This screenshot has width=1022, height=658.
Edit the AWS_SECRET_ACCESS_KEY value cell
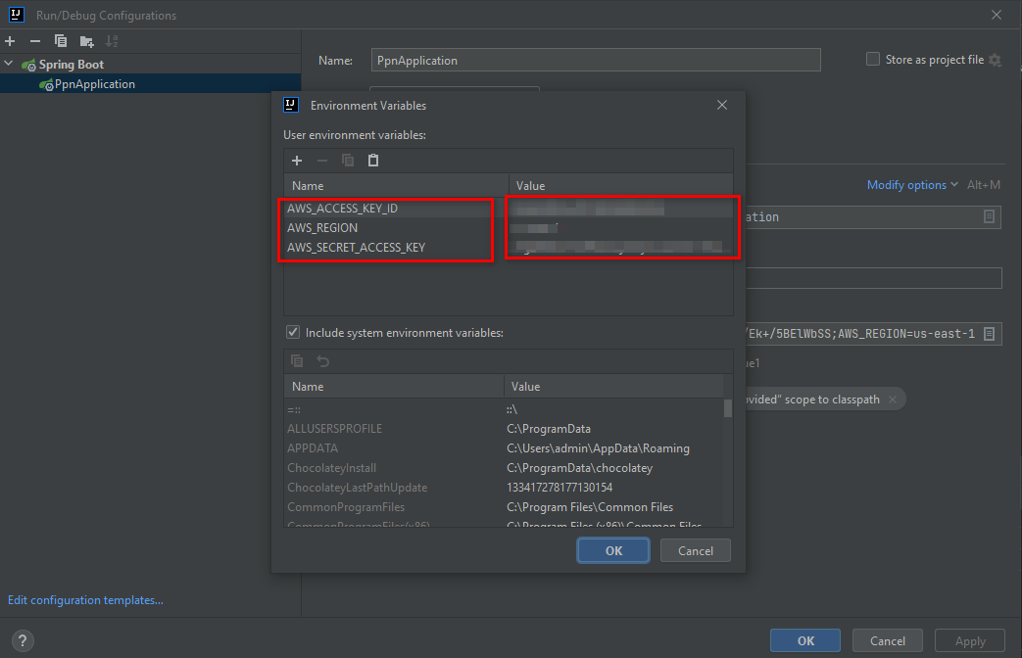621,248
